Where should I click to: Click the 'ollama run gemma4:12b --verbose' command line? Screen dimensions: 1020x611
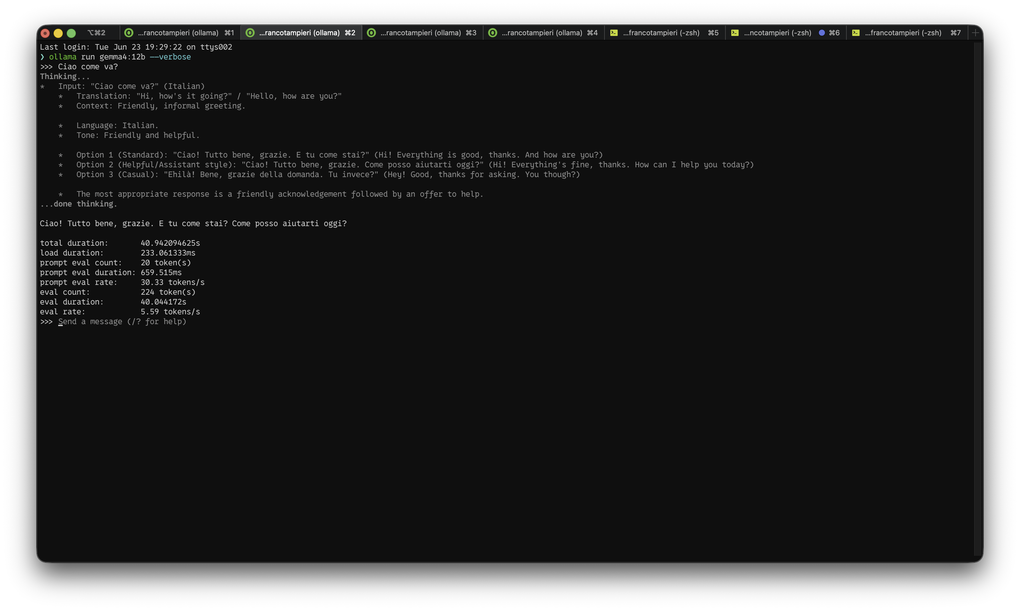tap(115, 57)
